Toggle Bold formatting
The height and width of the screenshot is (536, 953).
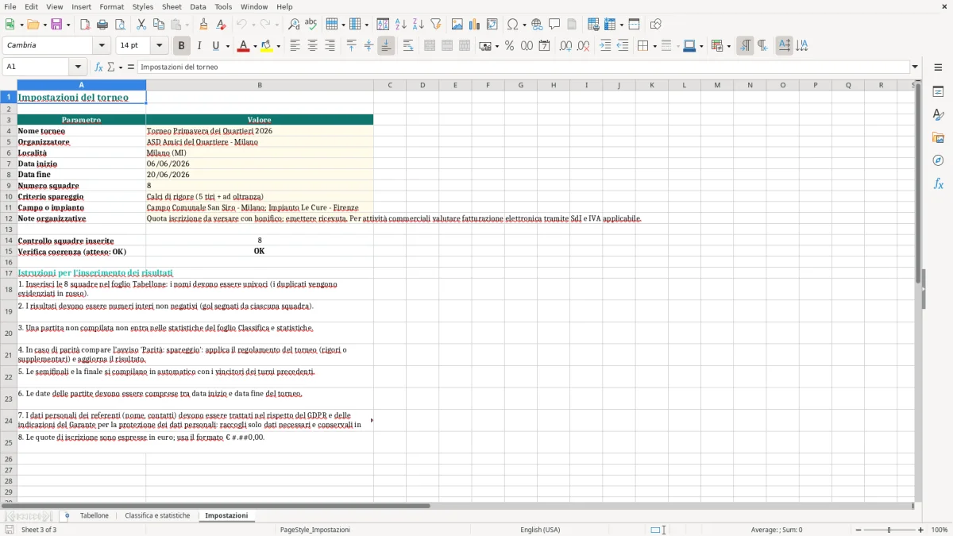(x=181, y=46)
